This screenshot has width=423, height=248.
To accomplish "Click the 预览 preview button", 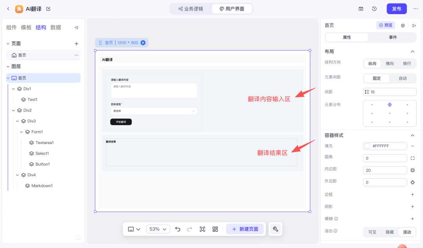I will pos(385,25).
